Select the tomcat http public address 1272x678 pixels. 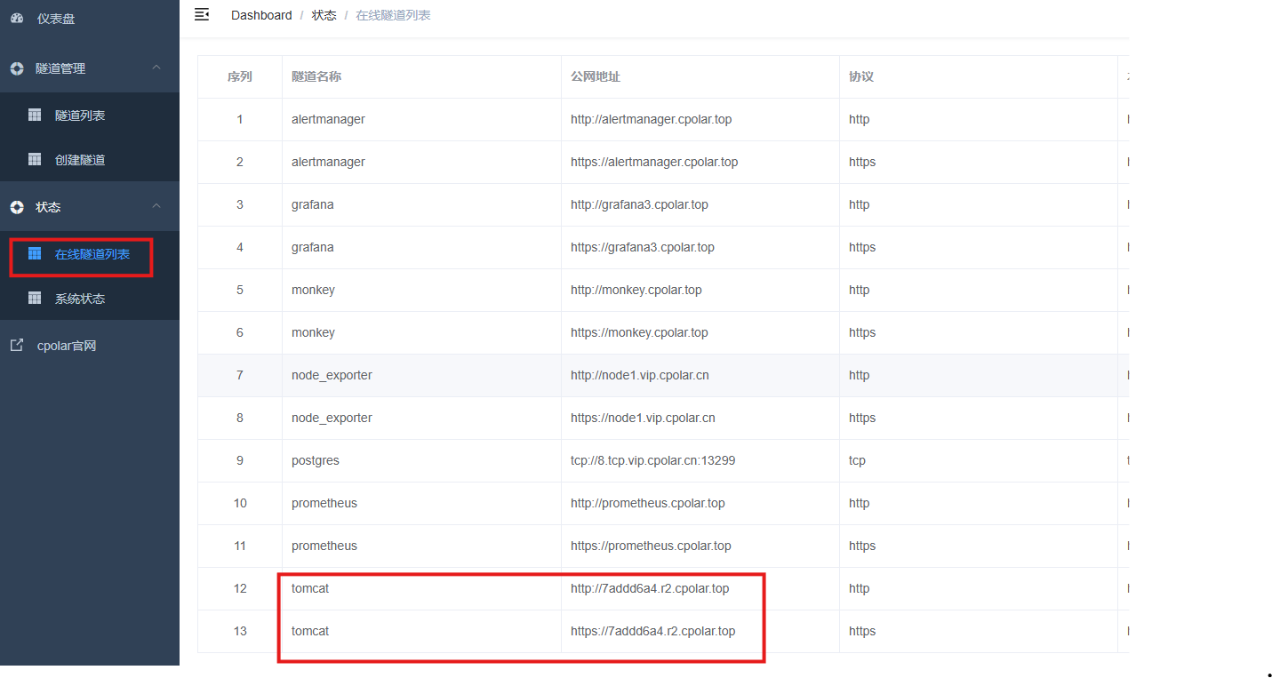(650, 588)
